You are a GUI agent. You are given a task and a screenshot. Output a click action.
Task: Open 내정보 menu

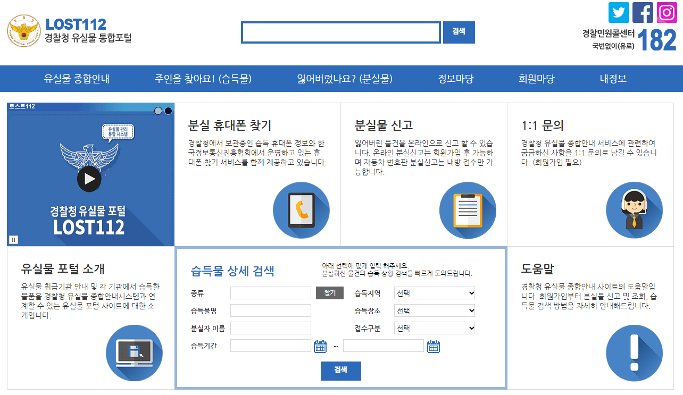[x=613, y=79]
